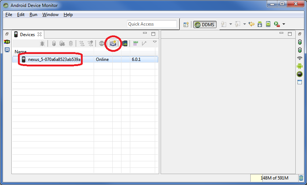
Task: Minimize the Devices view panel
Action: pos(145,33)
